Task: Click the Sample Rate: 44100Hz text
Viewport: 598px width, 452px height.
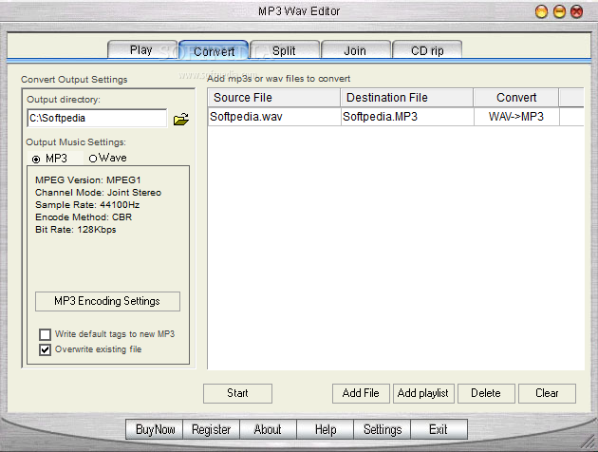Action: (87, 205)
